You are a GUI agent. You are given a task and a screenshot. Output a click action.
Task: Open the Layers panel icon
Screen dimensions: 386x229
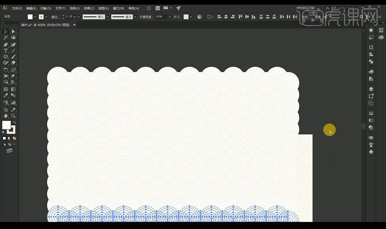(371, 89)
